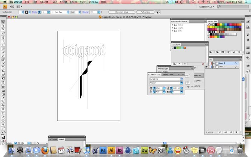Delete swatch with Swatches panel trash icon

(239, 52)
